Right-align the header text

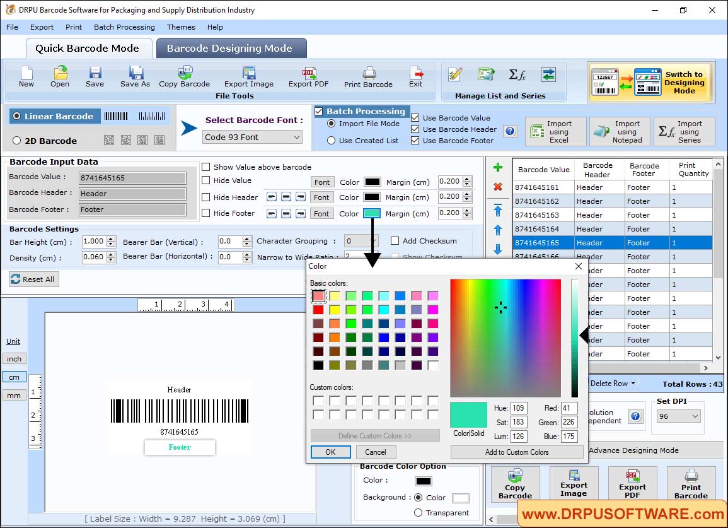point(301,197)
